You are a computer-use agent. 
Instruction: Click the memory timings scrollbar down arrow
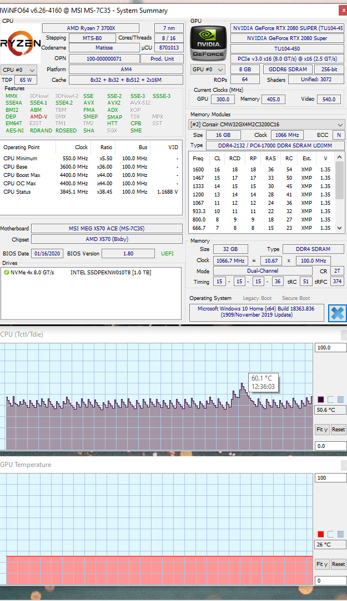[339, 228]
